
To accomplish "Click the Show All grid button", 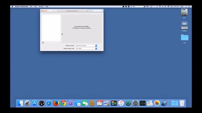I will coord(55,11).
